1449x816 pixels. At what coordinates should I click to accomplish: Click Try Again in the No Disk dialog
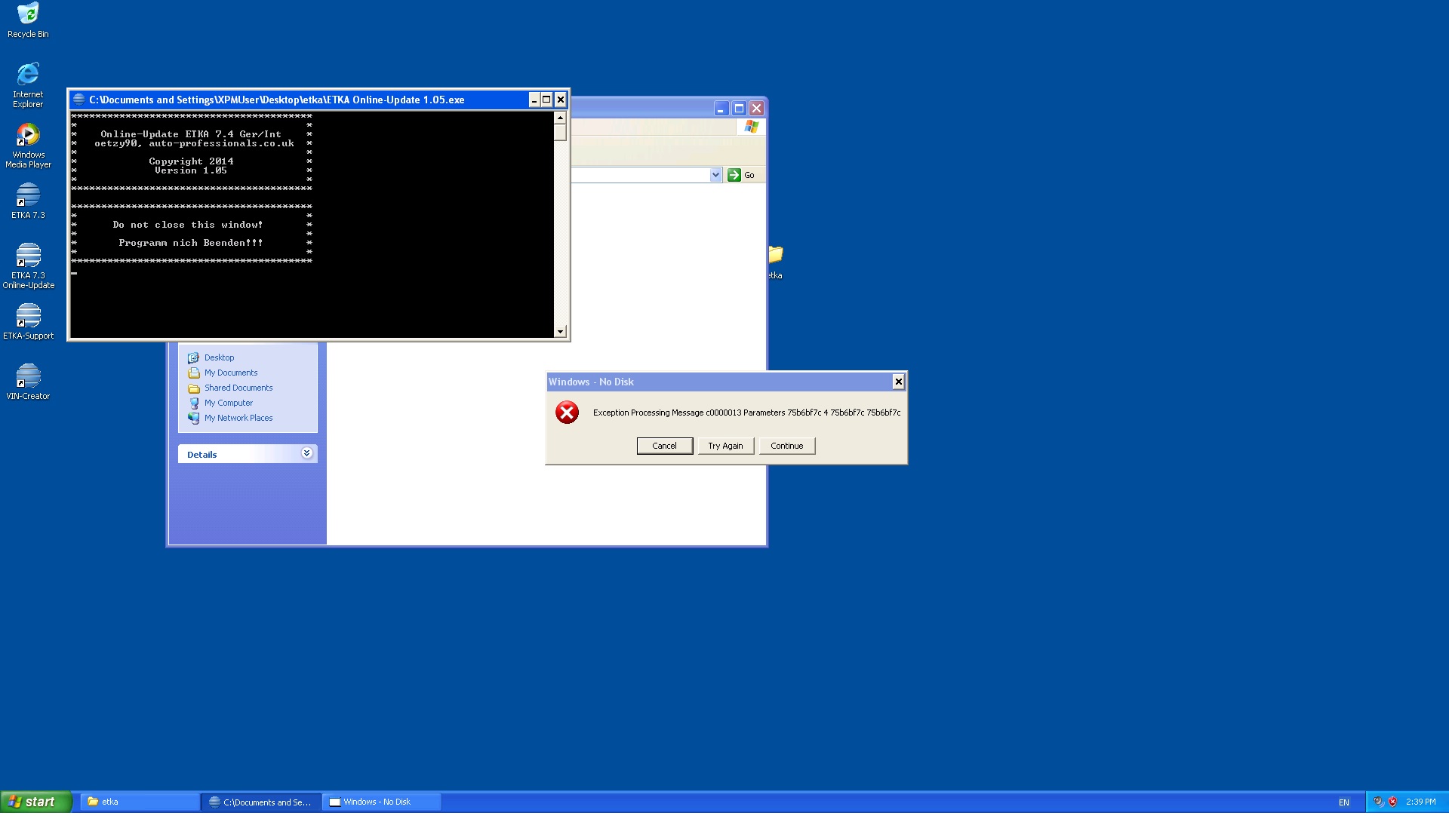point(725,446)
